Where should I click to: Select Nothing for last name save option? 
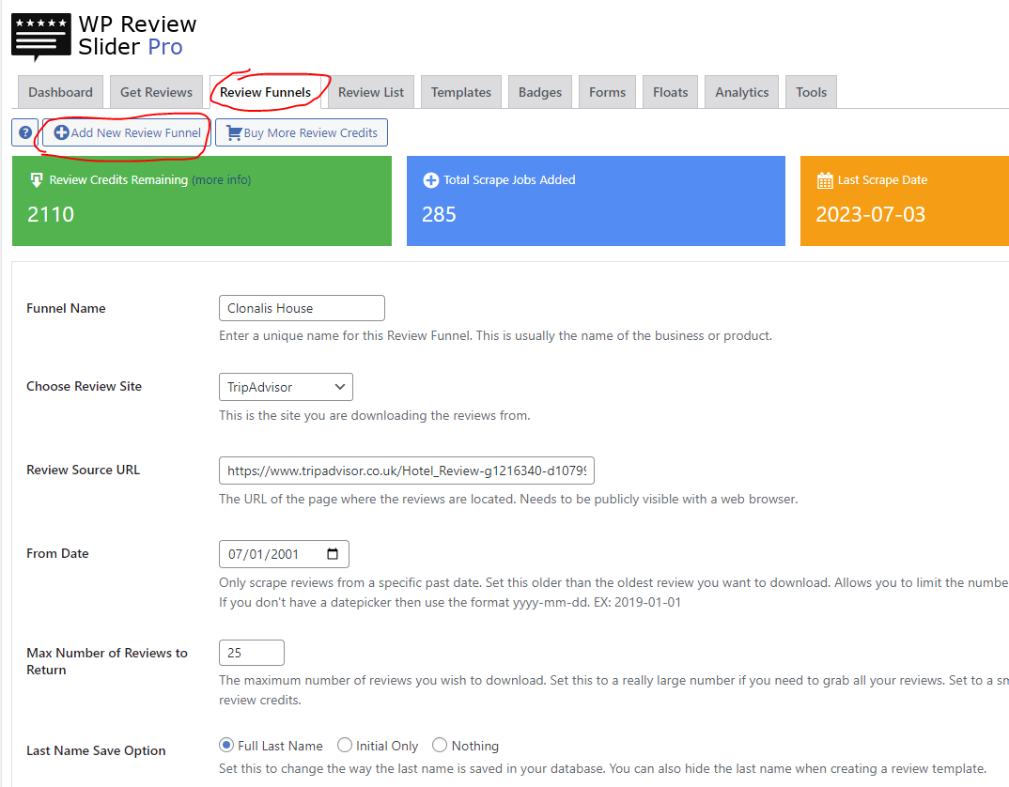(x=440, y=745)
